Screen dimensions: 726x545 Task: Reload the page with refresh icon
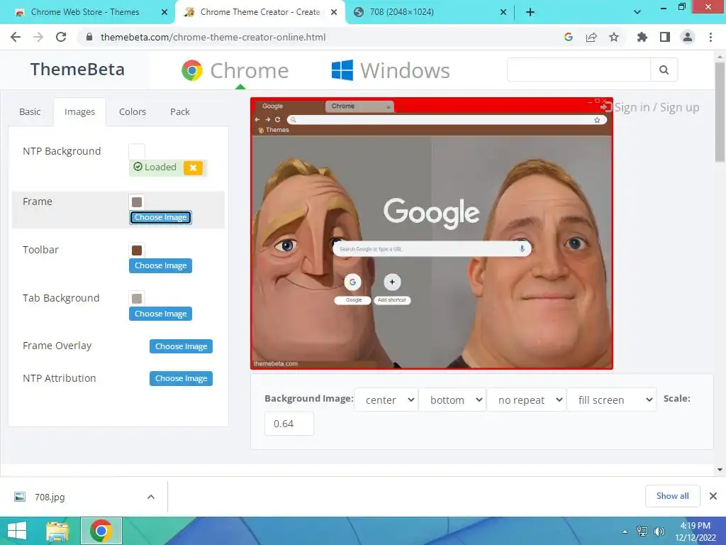coord(61,37)
